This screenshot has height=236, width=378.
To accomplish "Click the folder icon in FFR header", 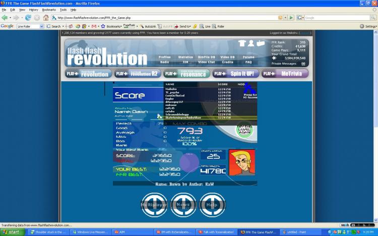I will (x=261, y=43).
